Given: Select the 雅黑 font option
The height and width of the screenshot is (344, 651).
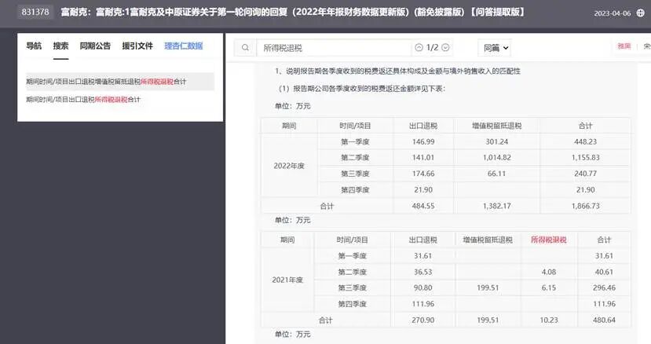Looking at the screenshot, I should [x=624, y=46].
